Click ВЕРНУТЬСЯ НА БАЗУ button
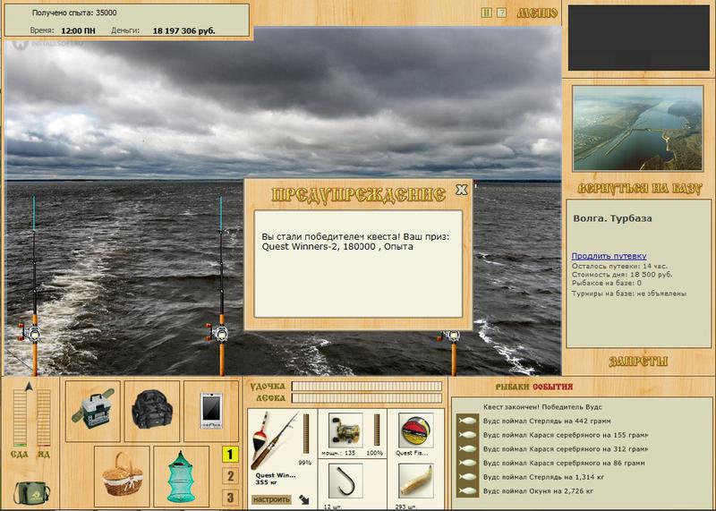Viewport: 716px width, 511px height. pyautogui.click(x=639, y=189)
